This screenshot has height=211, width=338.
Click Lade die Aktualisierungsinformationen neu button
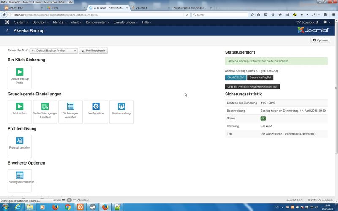252,87
